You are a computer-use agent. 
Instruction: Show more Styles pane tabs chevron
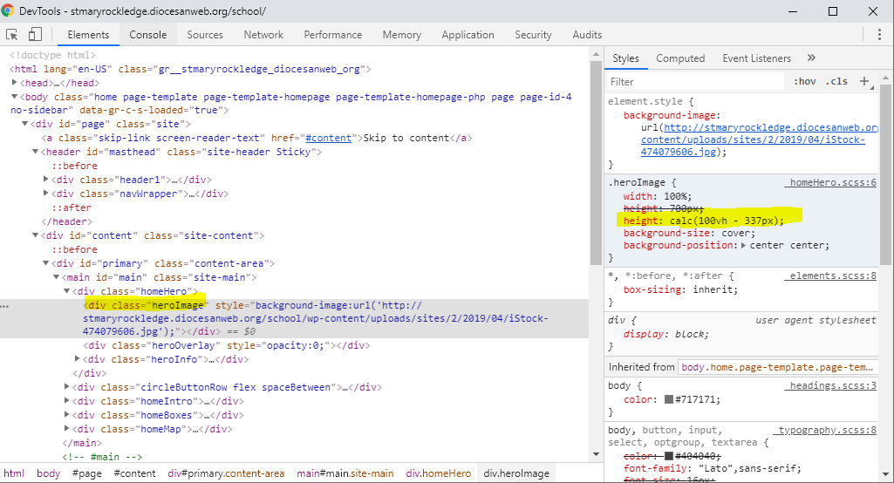811,58
